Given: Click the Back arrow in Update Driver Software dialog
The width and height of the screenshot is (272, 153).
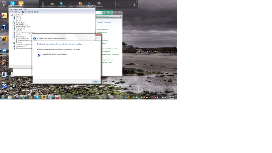Looking at the screenshot, I should point(35,39).
